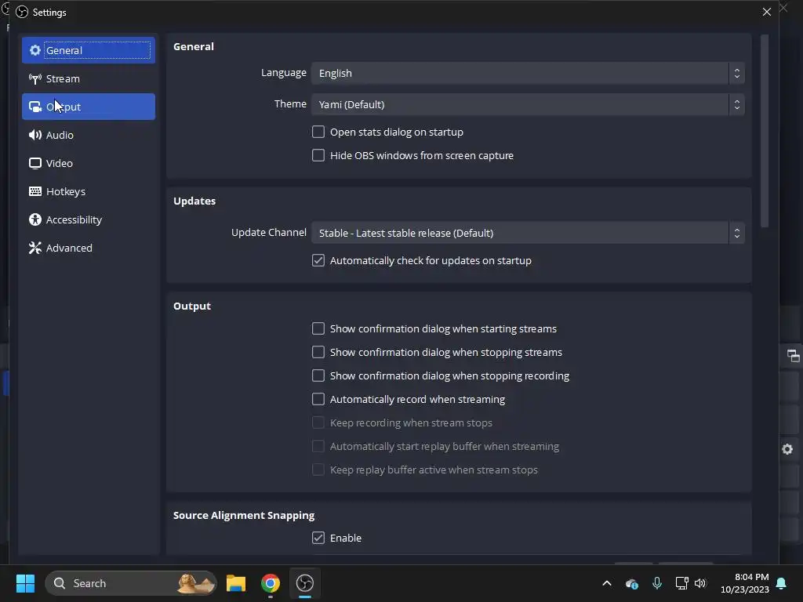803x602 pixels.
Task: Click the Output icon in sidebar
Action: [x=35, y=107]
